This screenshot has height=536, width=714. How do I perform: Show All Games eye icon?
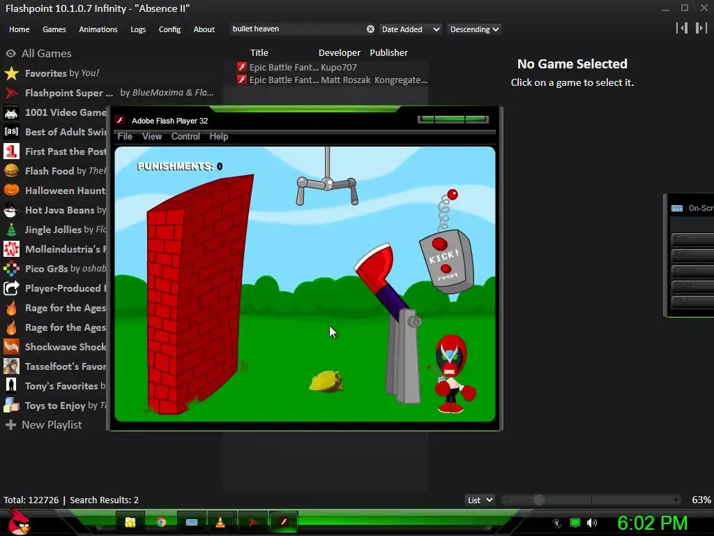pos(10,53)
